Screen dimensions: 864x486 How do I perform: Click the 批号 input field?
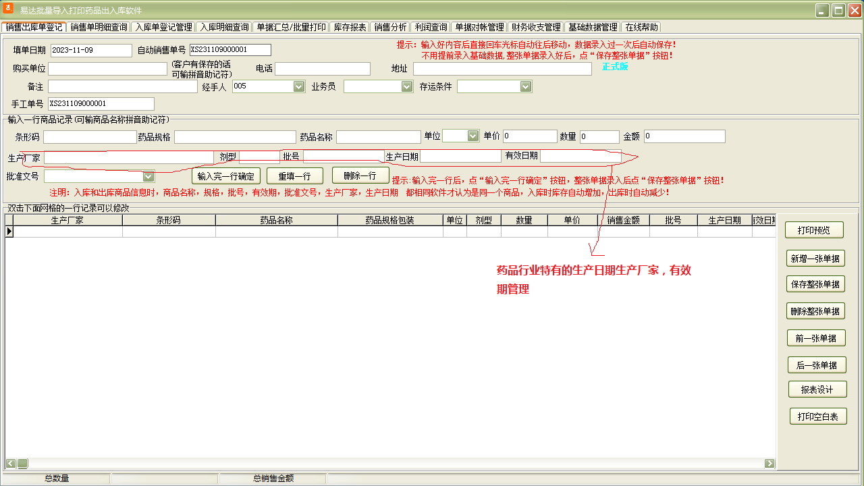click(344, 157)
